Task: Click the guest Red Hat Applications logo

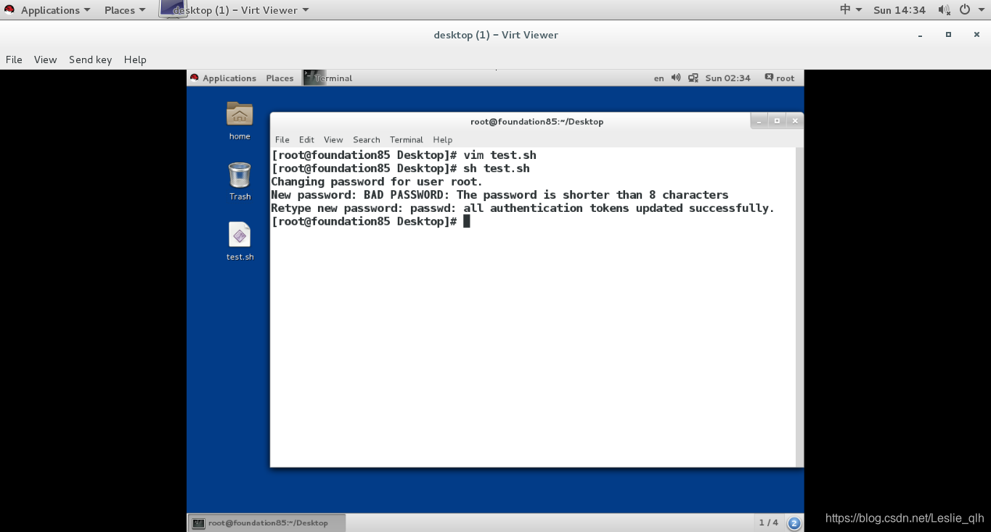Action: (195, 78)
